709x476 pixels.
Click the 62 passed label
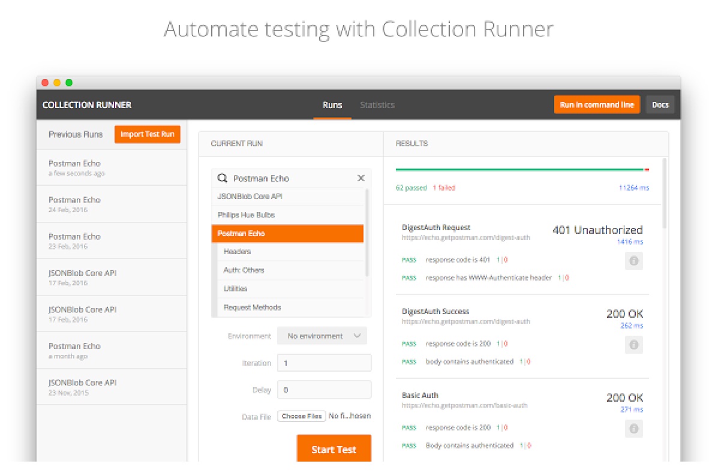(411, 188)
